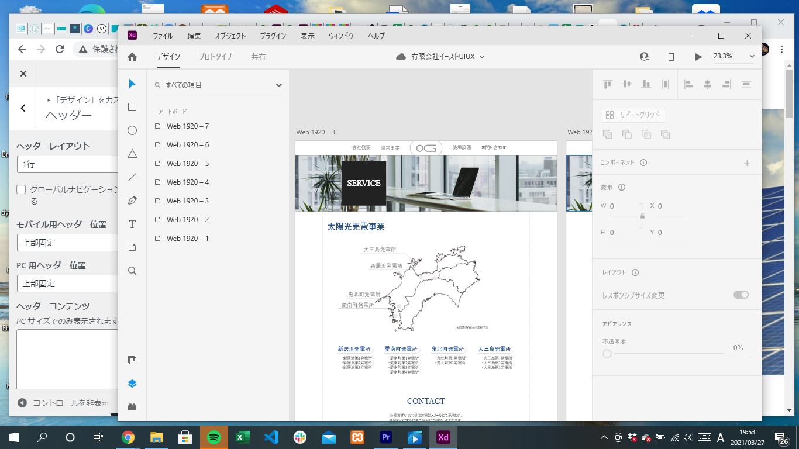Click the mobile device preview icon

[671, 57]
